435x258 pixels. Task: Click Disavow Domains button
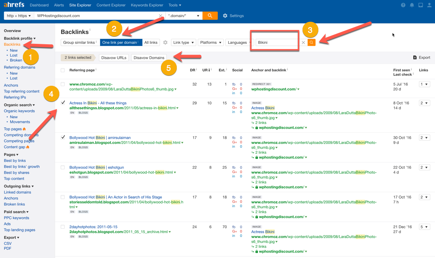point(149,58)
